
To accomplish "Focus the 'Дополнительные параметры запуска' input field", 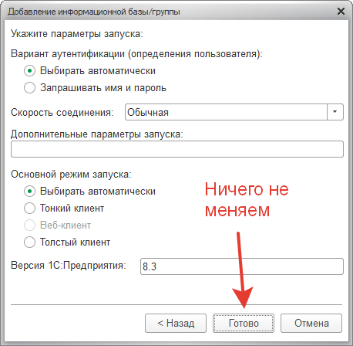I will [x=177, y=149].
